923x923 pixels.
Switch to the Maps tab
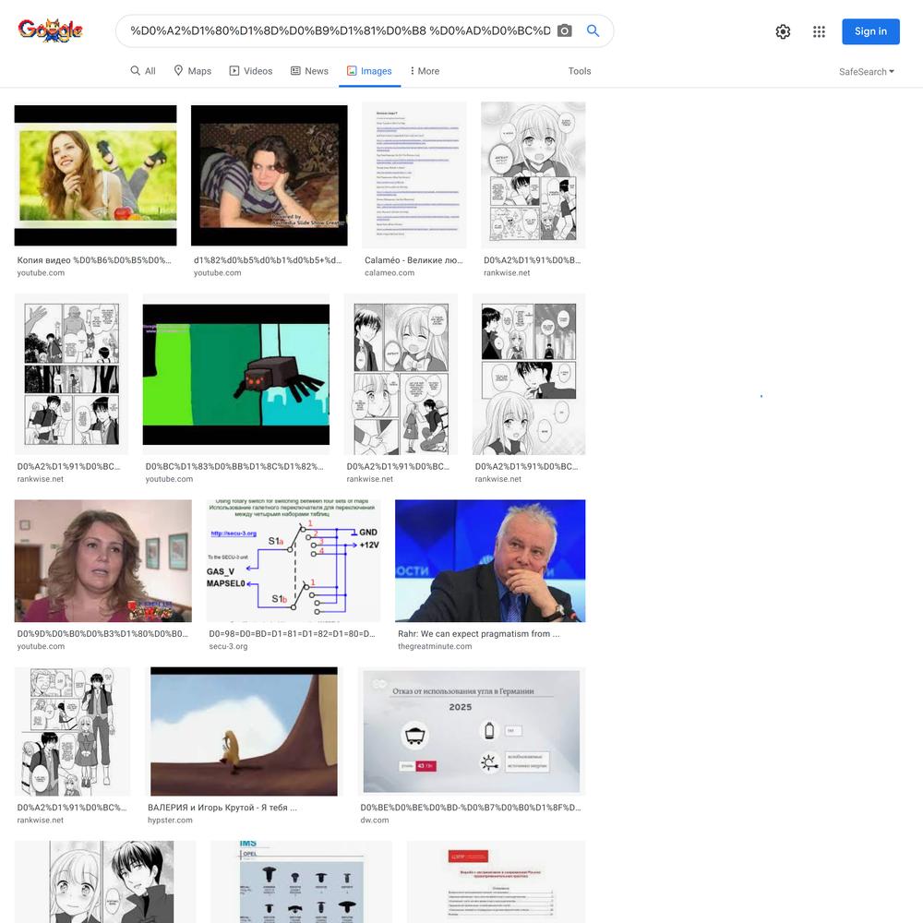192,71
